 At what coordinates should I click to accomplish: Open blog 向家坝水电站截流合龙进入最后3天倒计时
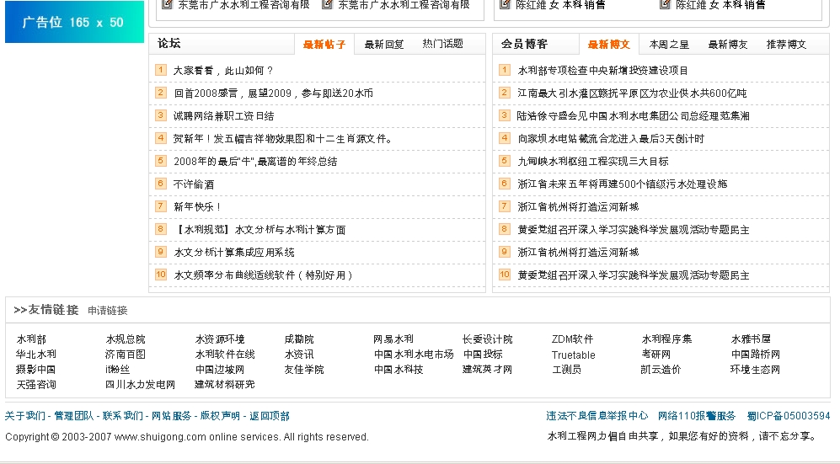click(611, 139)
